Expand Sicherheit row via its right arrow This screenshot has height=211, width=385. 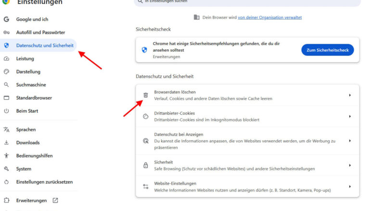[350, 165]
